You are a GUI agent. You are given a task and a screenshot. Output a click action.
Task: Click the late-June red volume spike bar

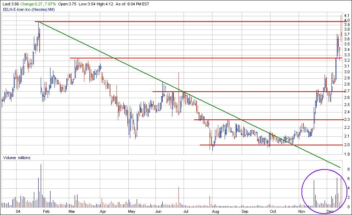(x=179, y=197)
